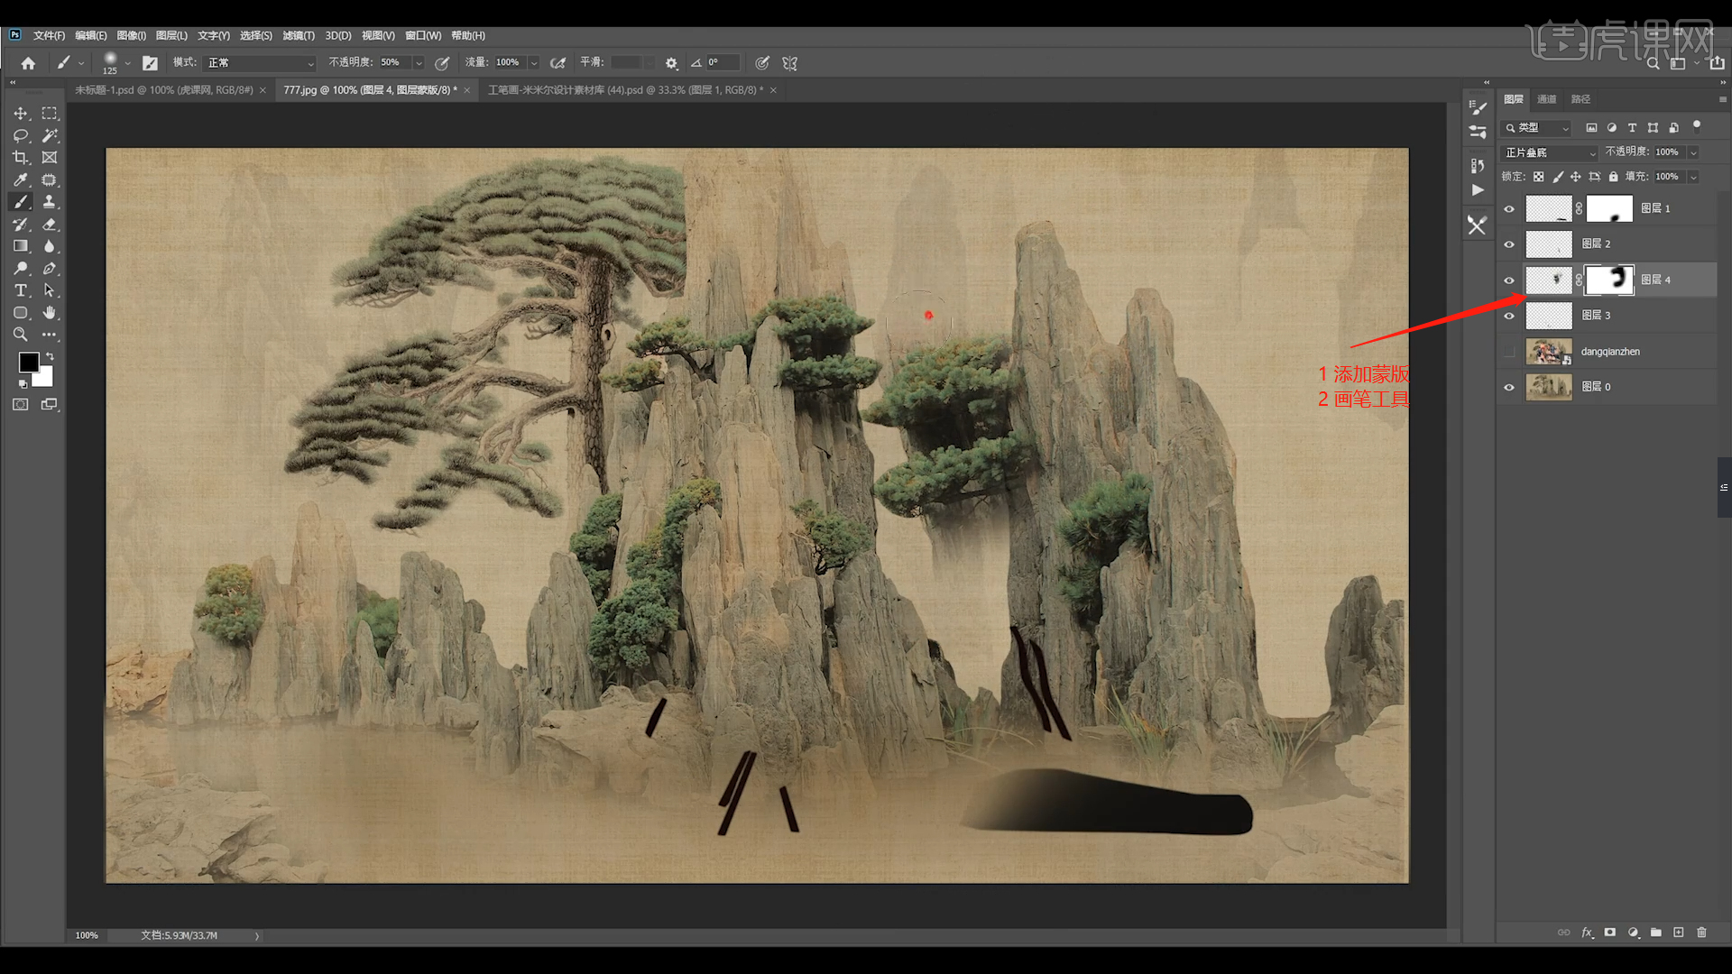Open the Layers panel options menu
The width and height of the screenshot is (1732, 974).
click(1722, 99)
